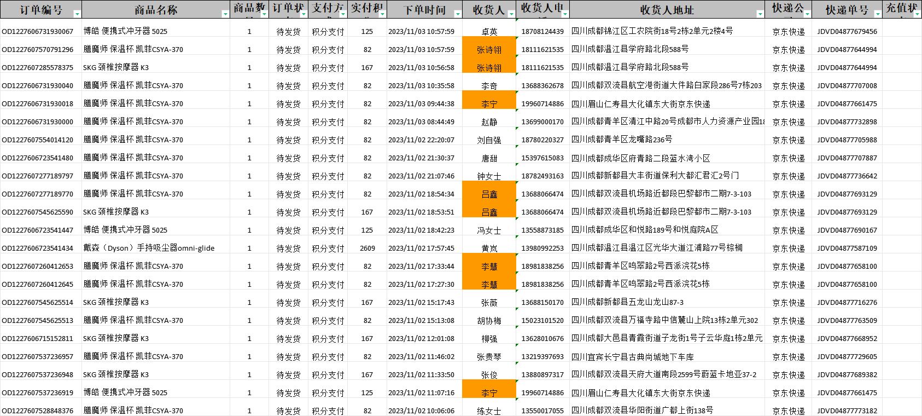Expand the 商品数量 header filter arrow
Image resolution: width=922 pixels, height=416 pixels.
(265, 14)
